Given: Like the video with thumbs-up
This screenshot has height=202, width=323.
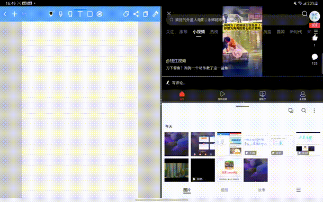Looking at the screenshot, I should tap(315, 38).
